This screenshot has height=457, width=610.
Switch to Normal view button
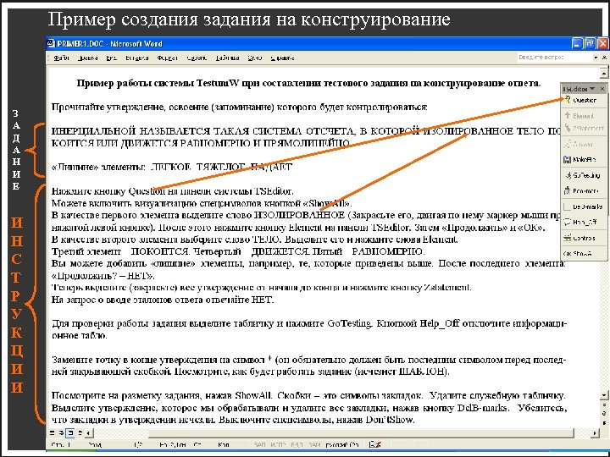click(x=53, y=432)
